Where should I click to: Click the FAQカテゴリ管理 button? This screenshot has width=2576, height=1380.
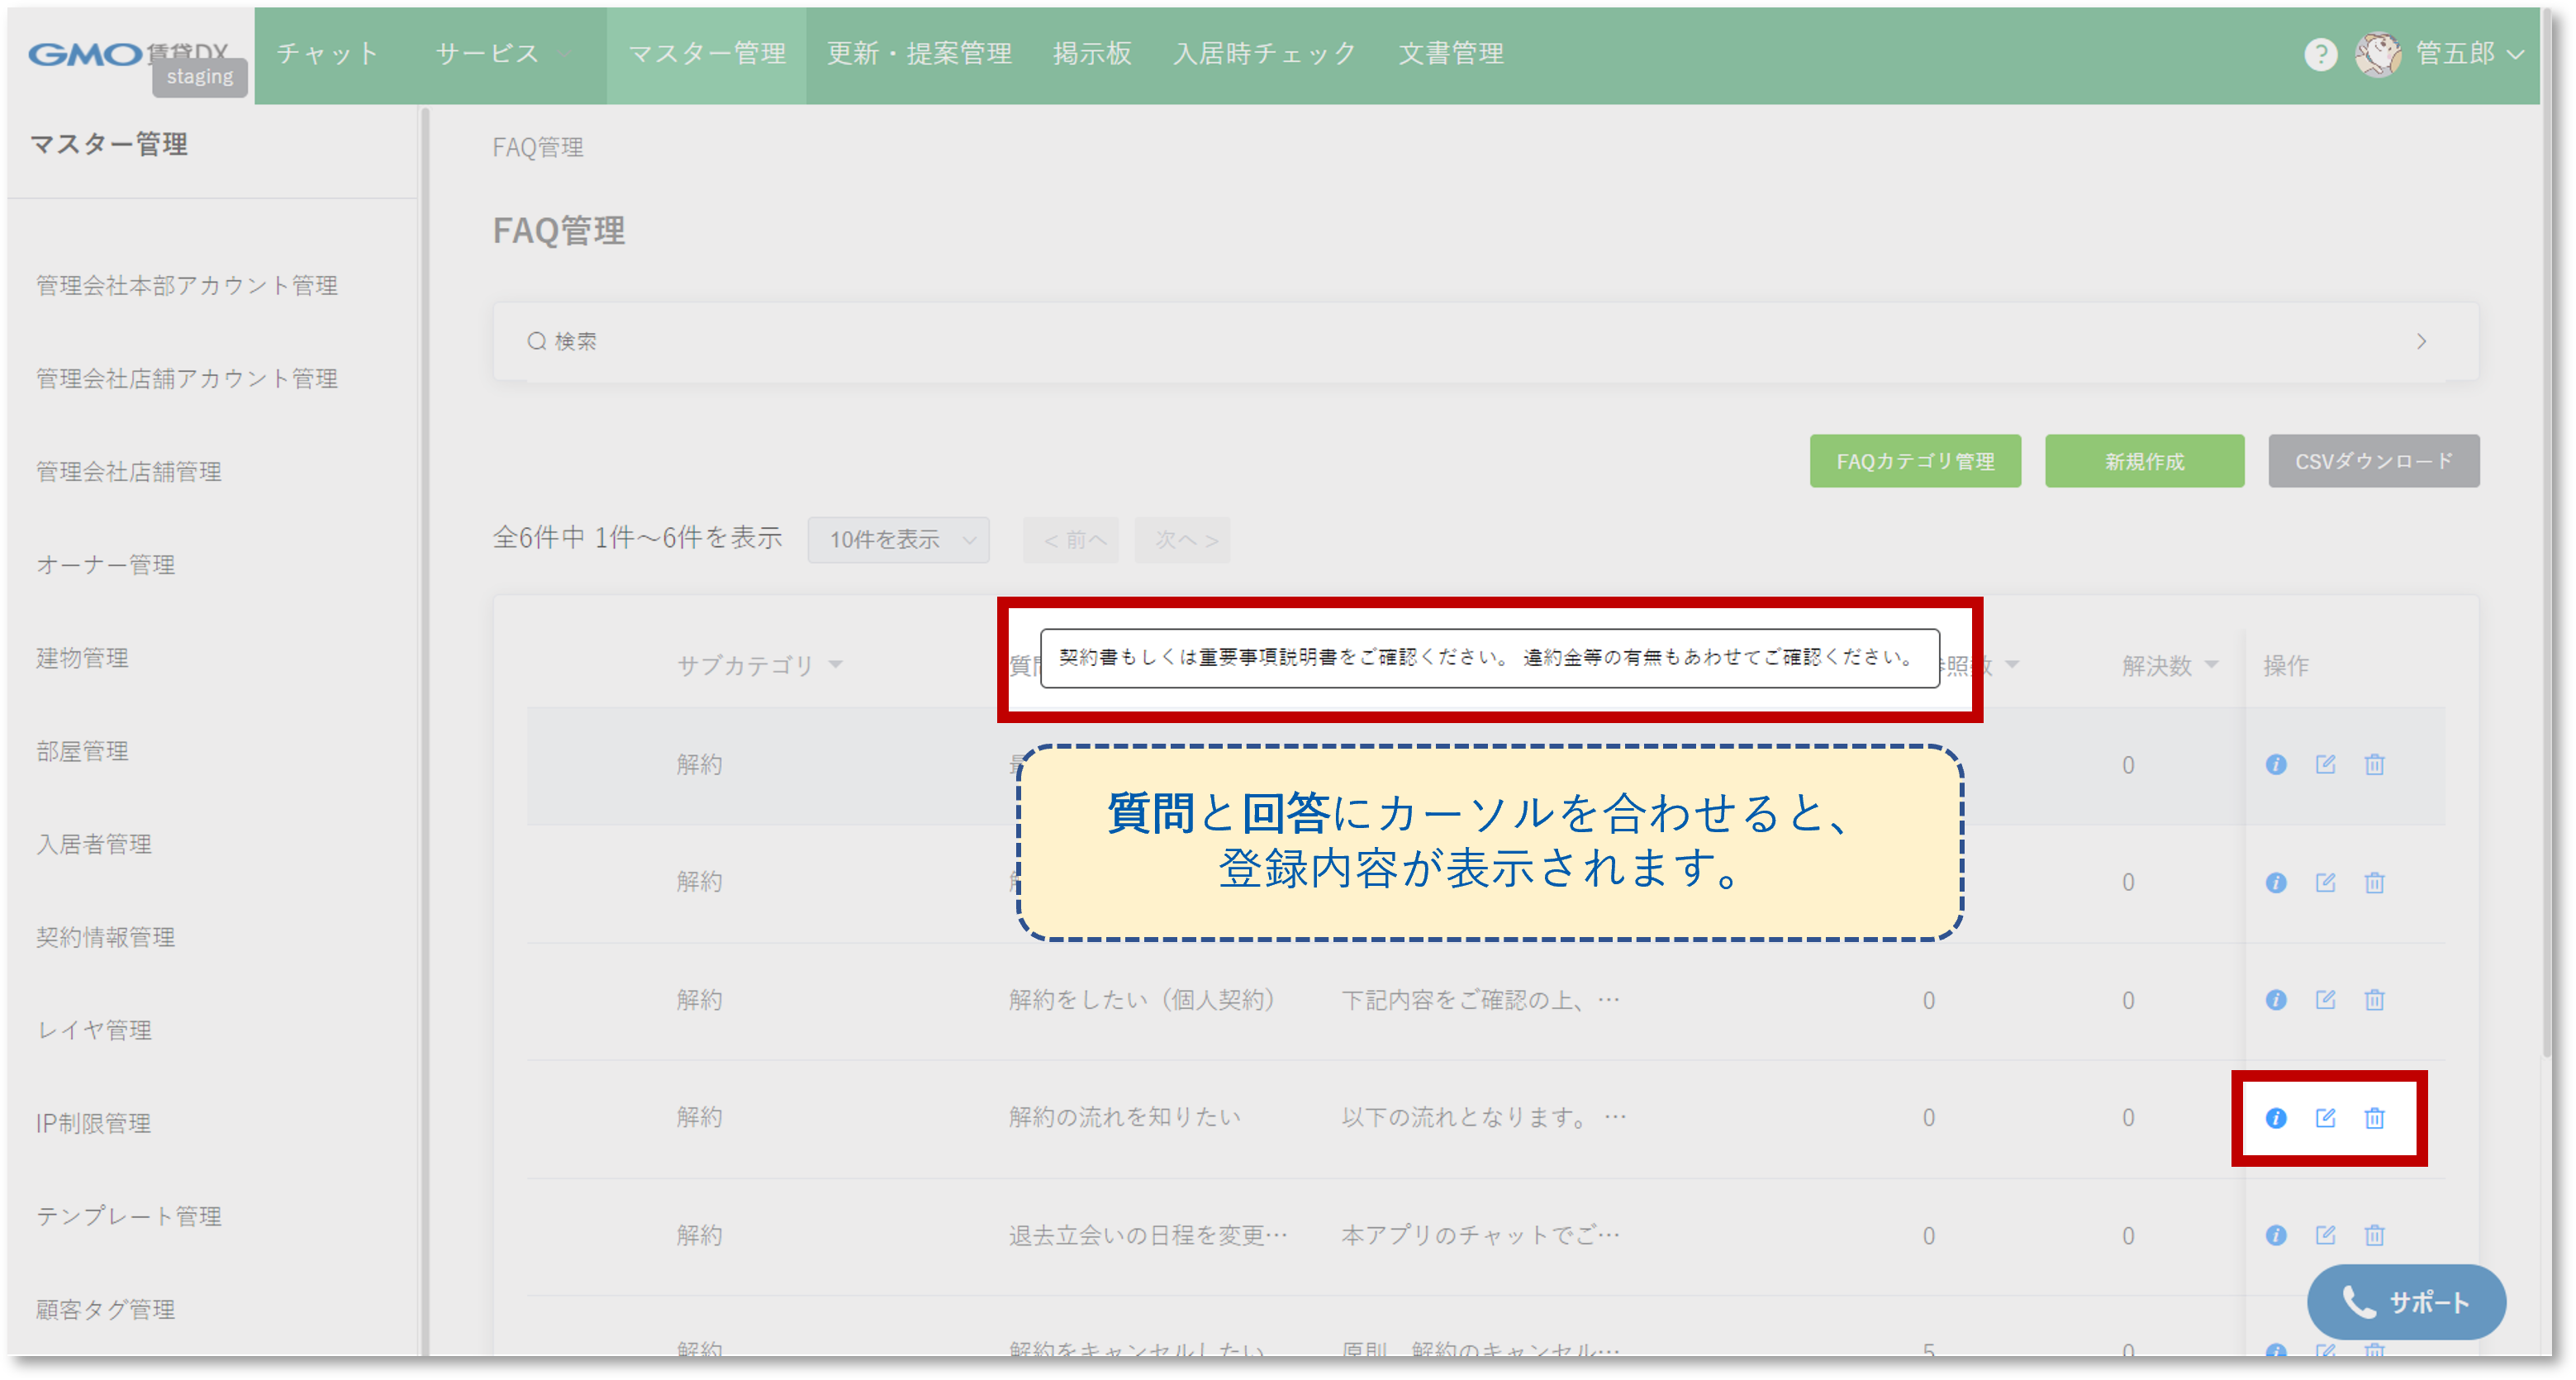point(1914,461)
